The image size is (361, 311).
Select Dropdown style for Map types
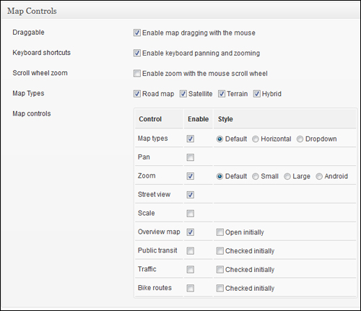coord(300,139)
